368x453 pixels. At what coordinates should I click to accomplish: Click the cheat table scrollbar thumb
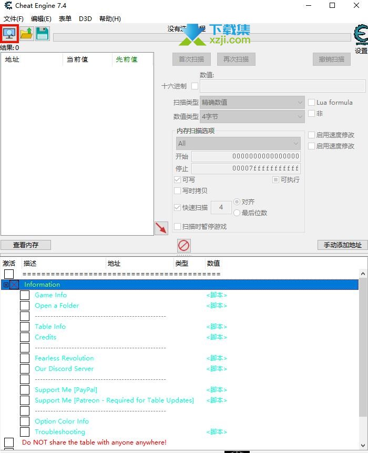point(363,347)
